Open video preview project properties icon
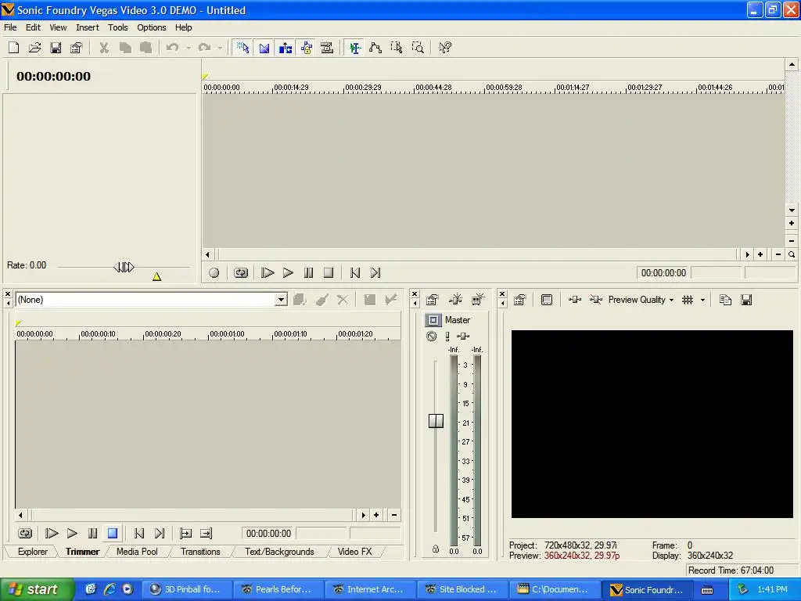 tap(520, 300)
